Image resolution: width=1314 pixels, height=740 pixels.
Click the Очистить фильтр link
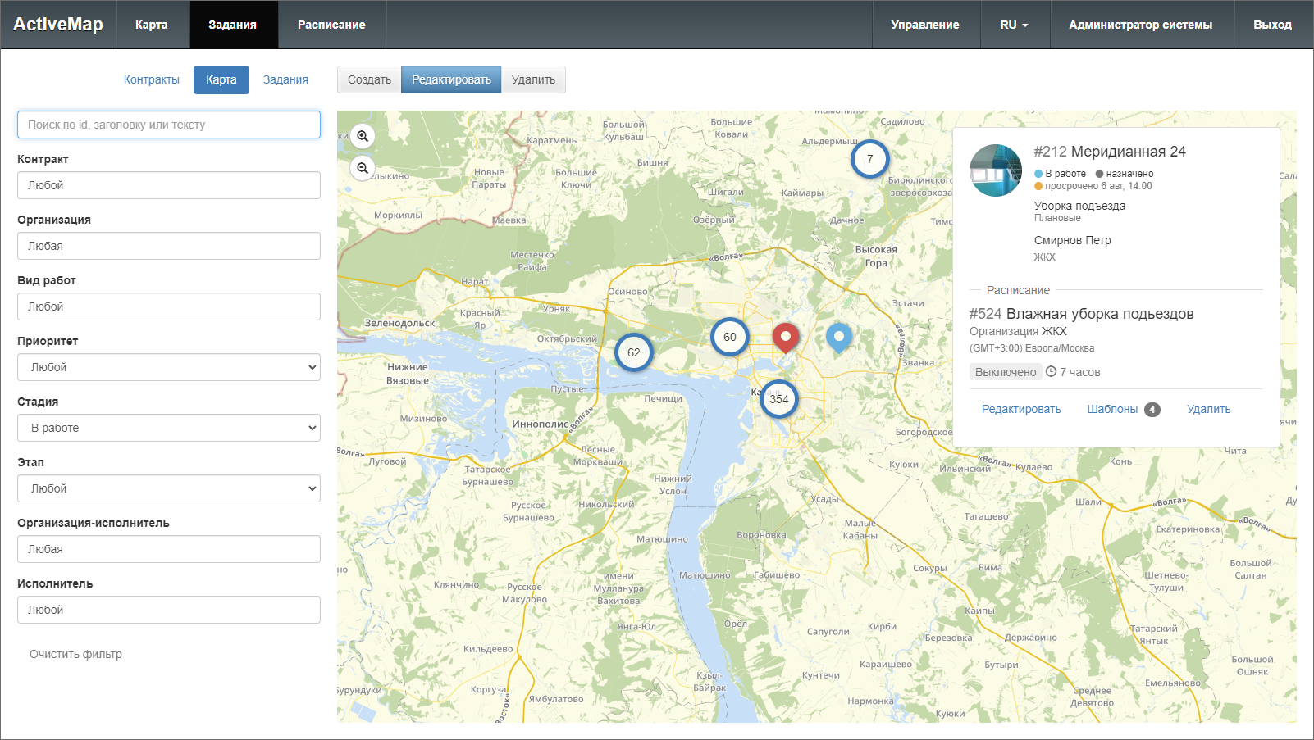(x=75, y=654)
